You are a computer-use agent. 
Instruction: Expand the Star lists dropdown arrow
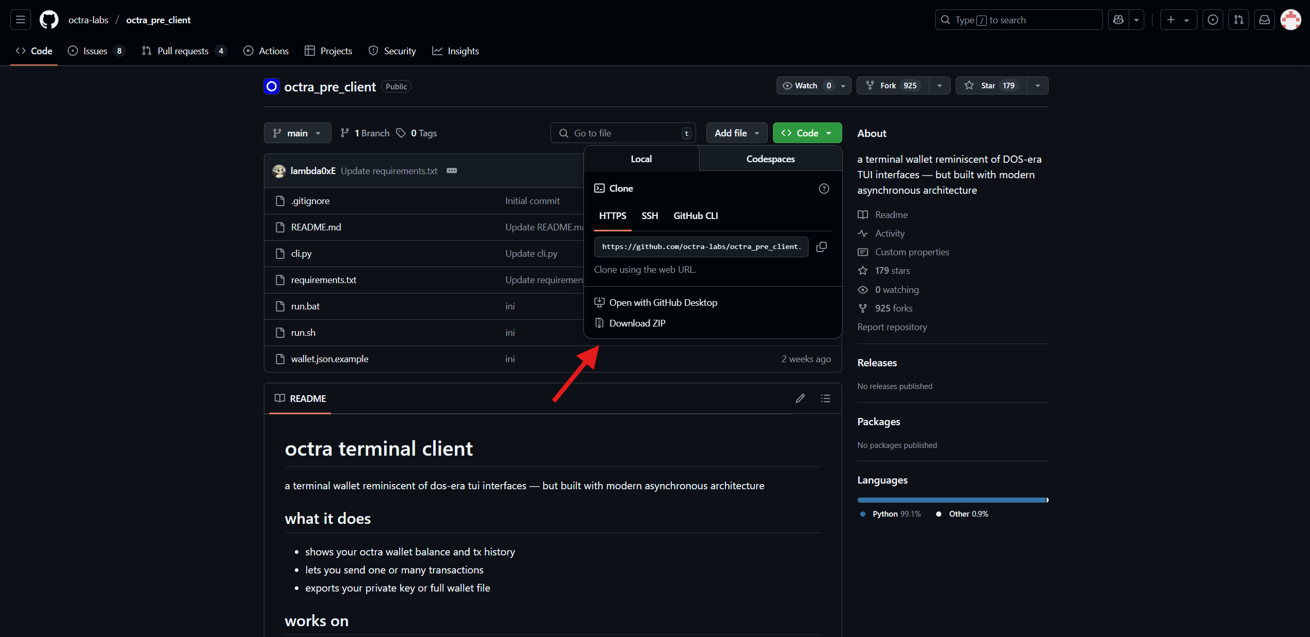[1038, 85]
